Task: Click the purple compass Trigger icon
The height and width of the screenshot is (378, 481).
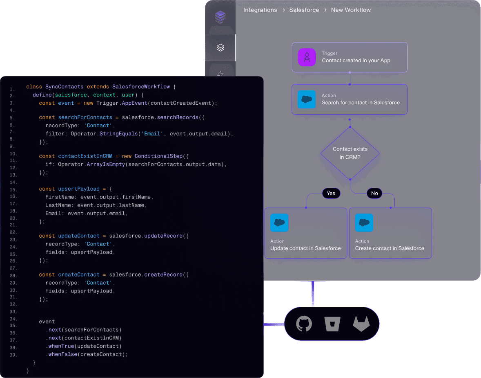Action: click(307, 57)
